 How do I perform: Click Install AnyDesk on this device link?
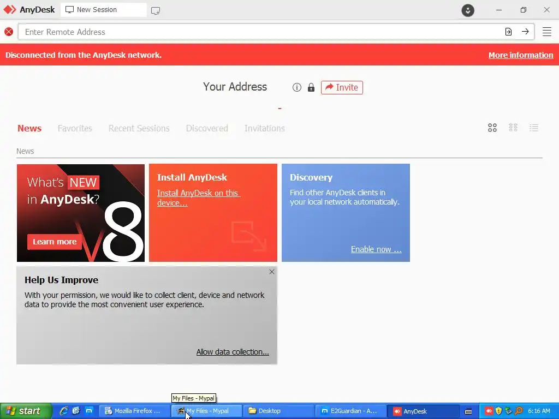[x=199, y=197]
